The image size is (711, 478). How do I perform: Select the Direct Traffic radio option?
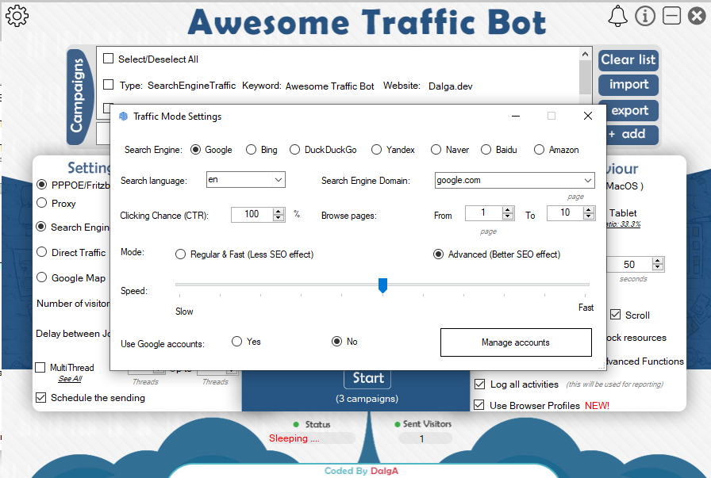pyautogui.click(x=42, y=252)
